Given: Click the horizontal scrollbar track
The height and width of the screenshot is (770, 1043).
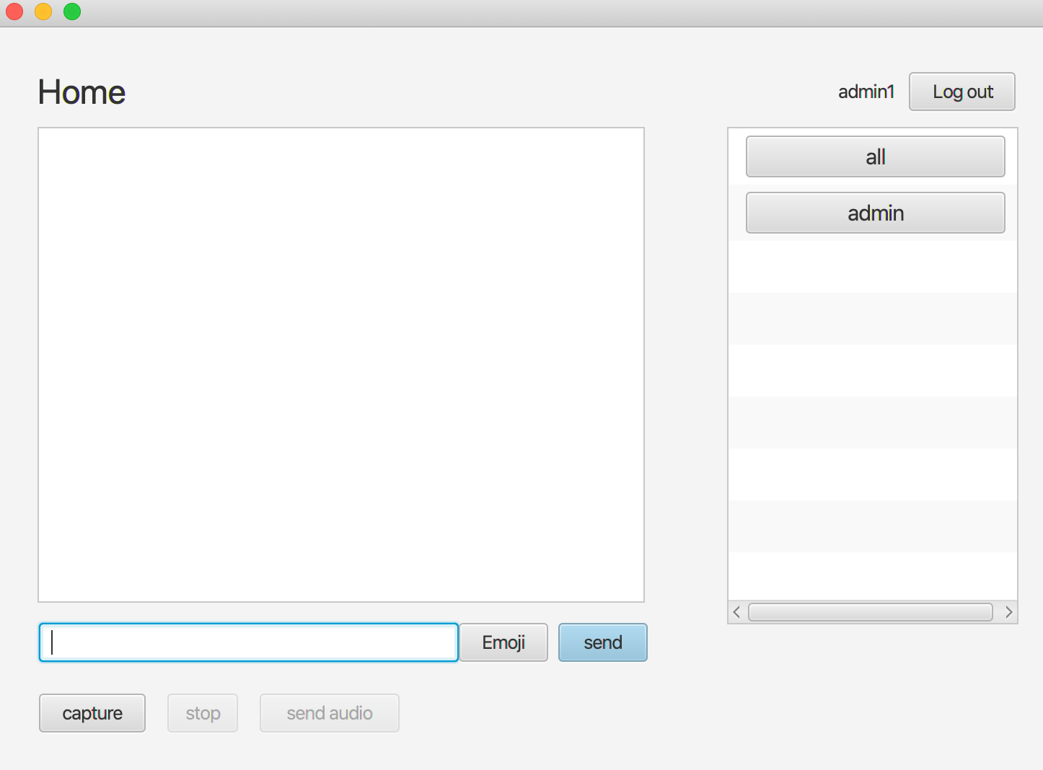Looking at the screenshot, I should pos(871,612).
